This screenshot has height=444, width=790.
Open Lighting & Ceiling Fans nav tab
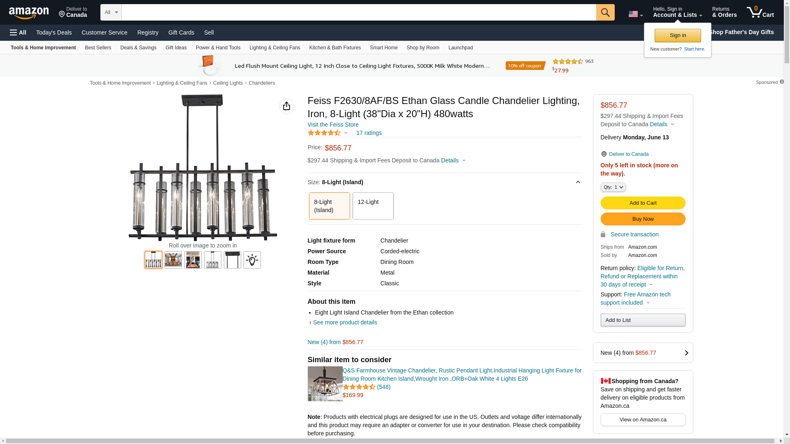point(274,48)
